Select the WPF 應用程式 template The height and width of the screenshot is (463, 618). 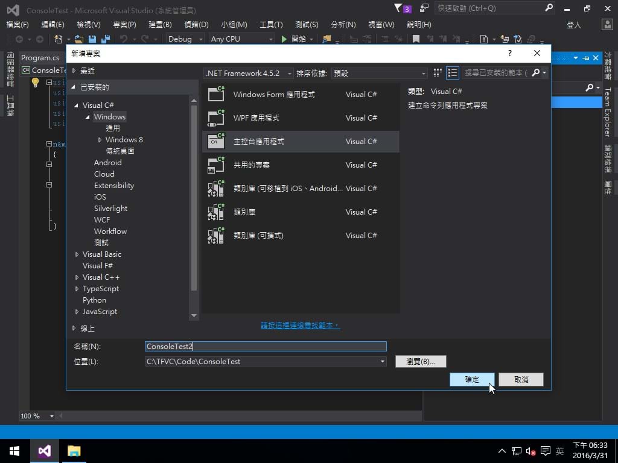click(x=301, y=118)
